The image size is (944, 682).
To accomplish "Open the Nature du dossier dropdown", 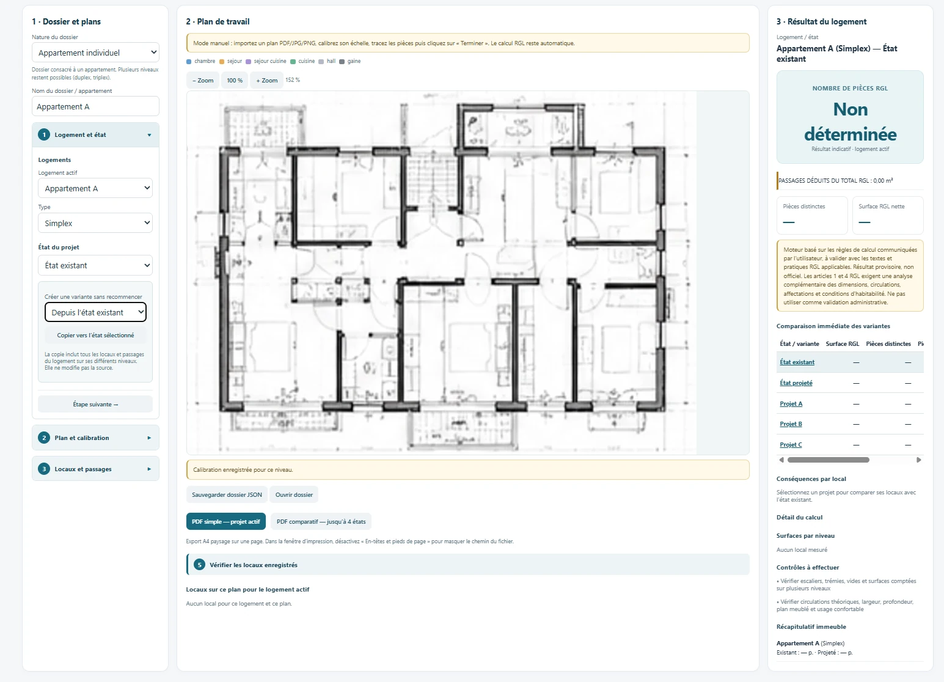I will (95, 53).
